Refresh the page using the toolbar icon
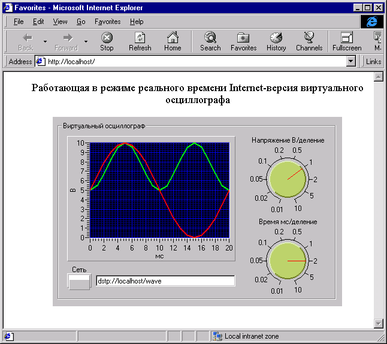Viewport: 387px width, 344px height. pos(140,38)
